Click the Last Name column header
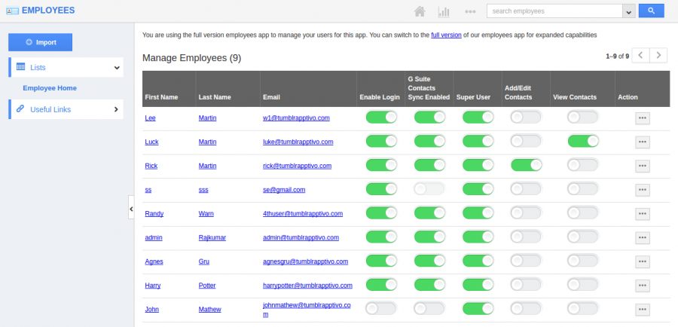 click(x=215, y=97)
